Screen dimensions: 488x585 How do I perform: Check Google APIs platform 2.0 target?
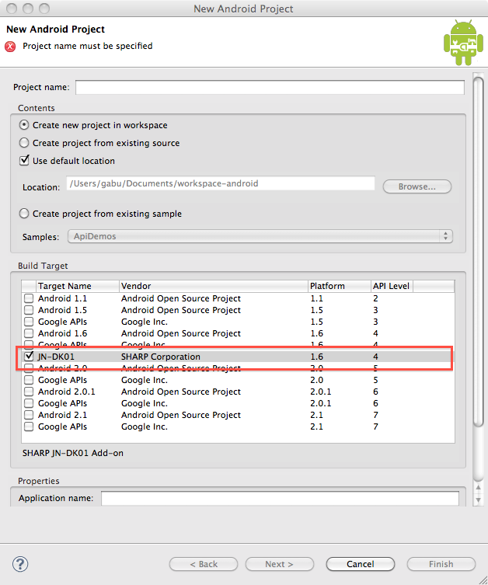[x=29, y=380]
